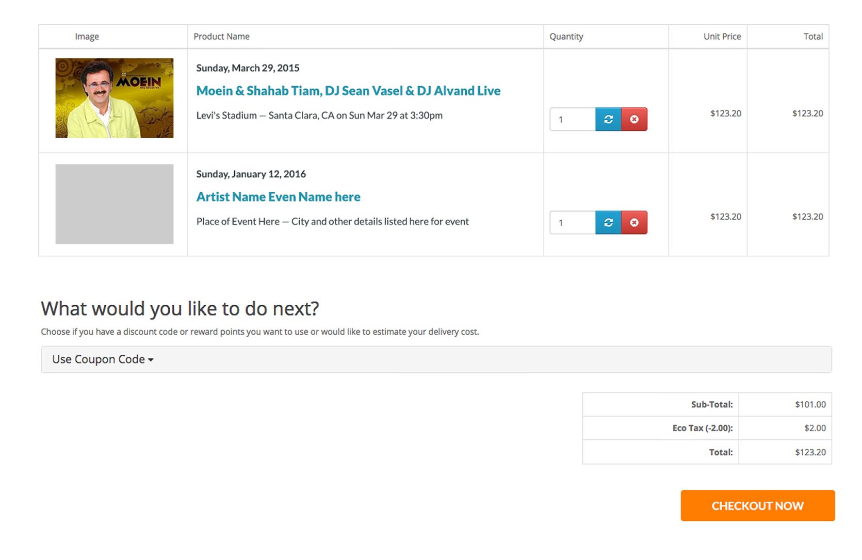Screen dimensions: 862x560
Task: Delete the Artist Name Even Name item
Action: click(x=634, y=222)
